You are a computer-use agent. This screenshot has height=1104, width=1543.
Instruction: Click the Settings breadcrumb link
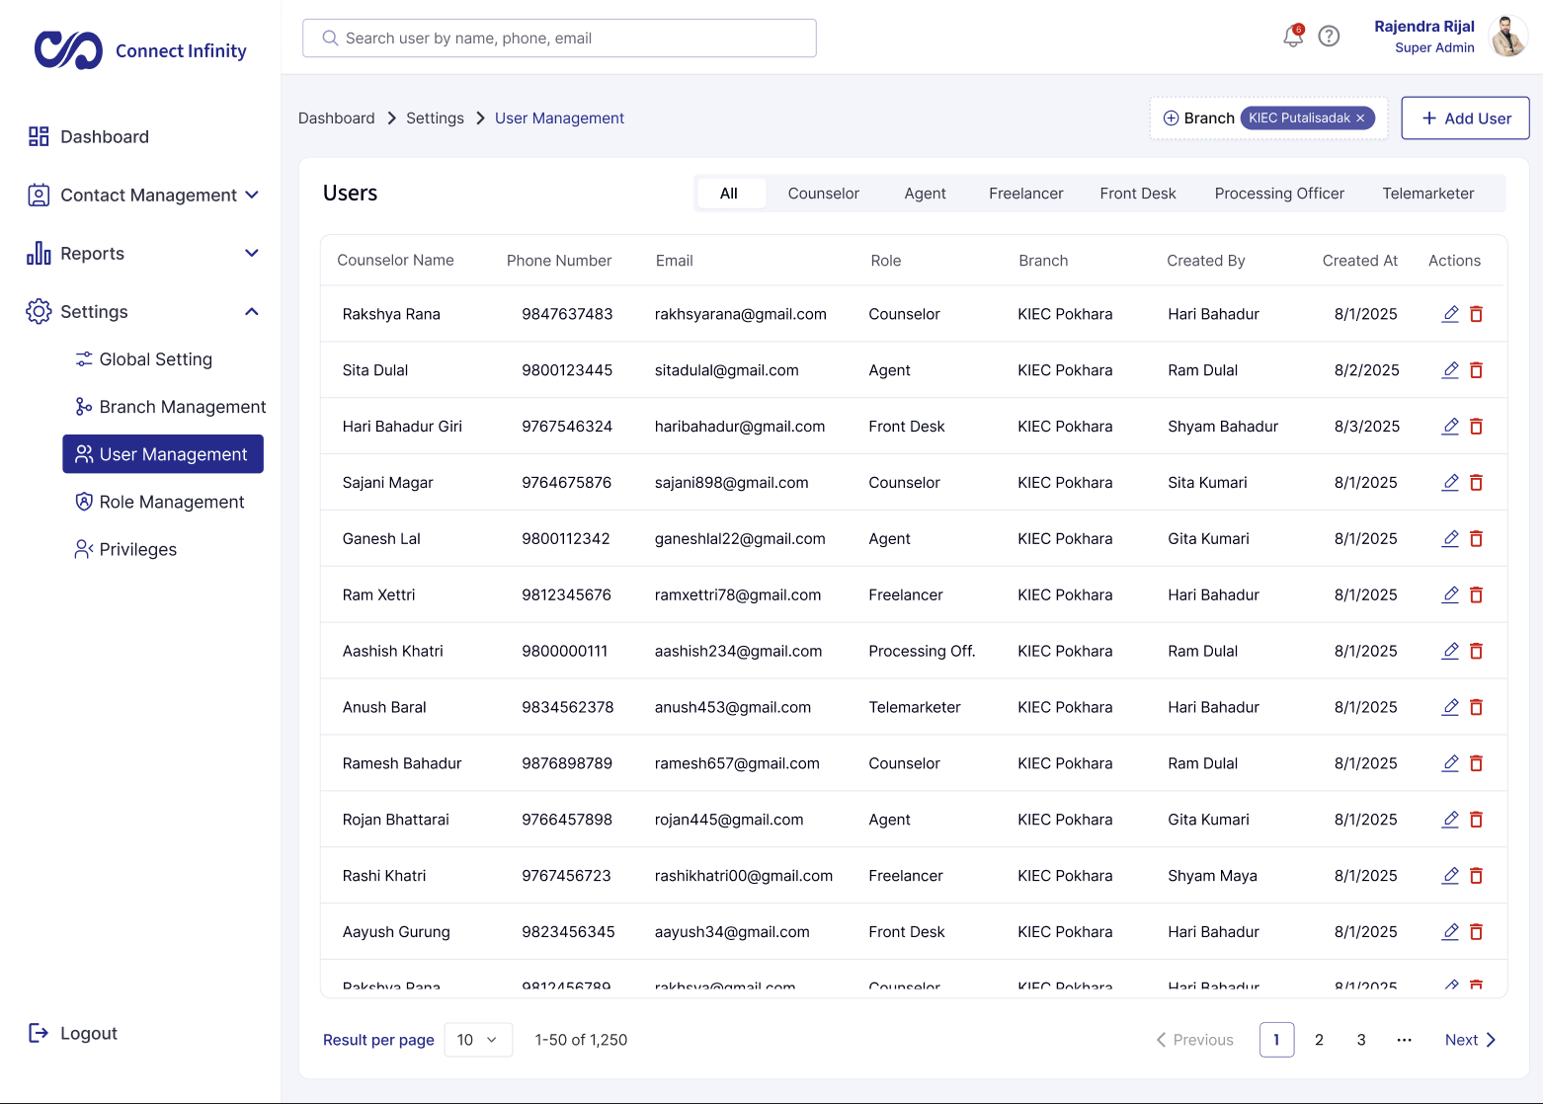pos(435,118)
